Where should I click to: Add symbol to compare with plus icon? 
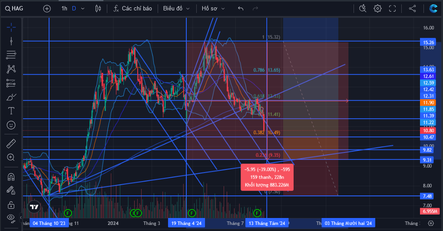(x=47, y=9)
